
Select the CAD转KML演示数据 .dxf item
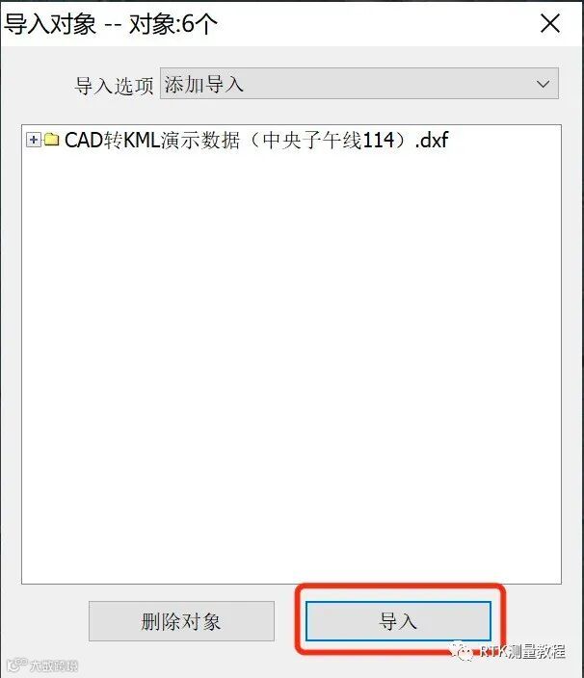(x=256, y=140)
